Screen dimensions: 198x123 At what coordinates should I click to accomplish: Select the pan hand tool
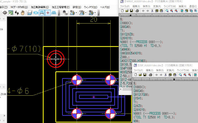point(23,13)
